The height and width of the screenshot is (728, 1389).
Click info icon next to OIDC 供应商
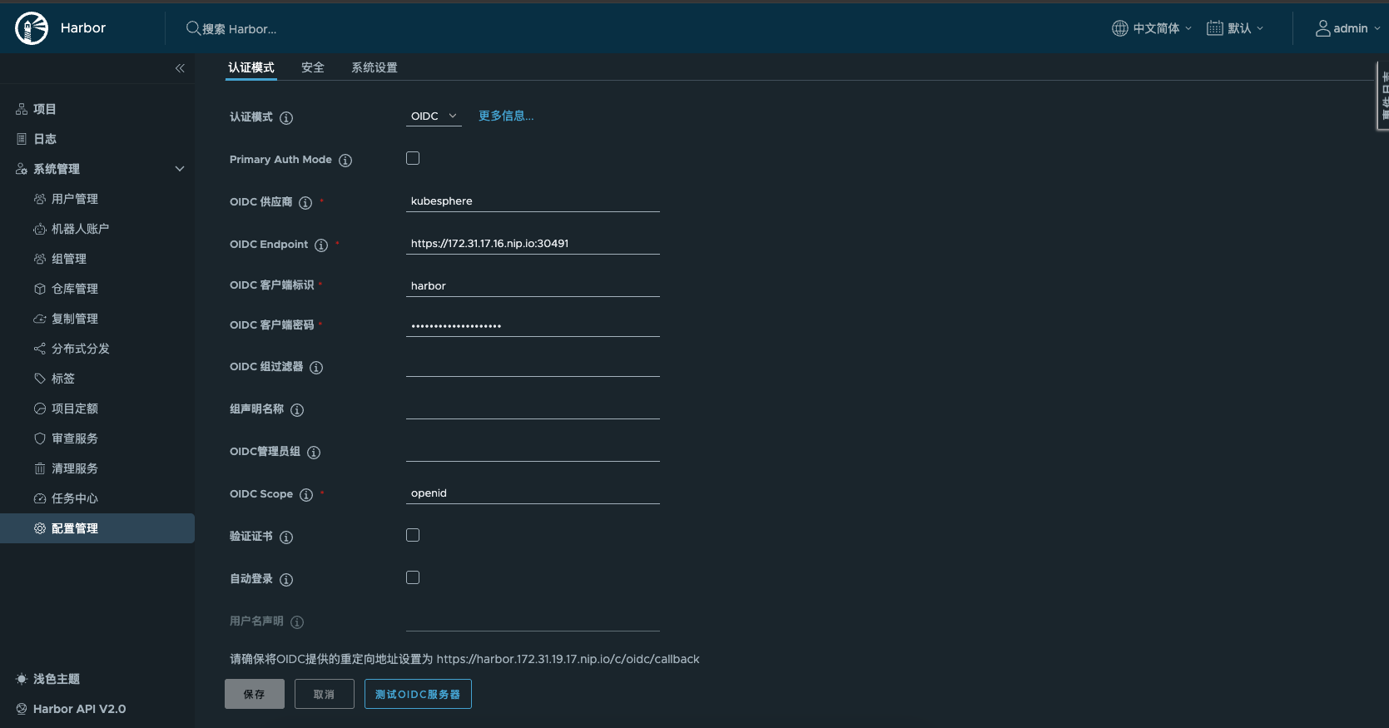(x=305, y=203)
